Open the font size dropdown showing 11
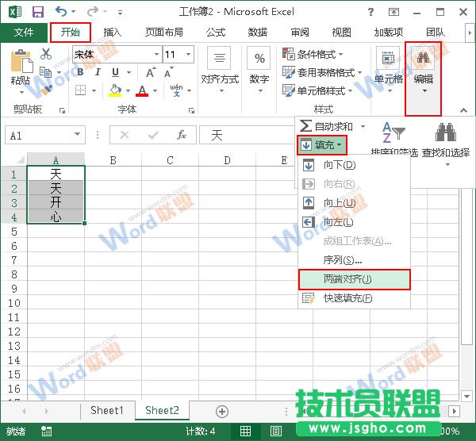Viewport: 476px width, 441px height. tap(188, 54)
